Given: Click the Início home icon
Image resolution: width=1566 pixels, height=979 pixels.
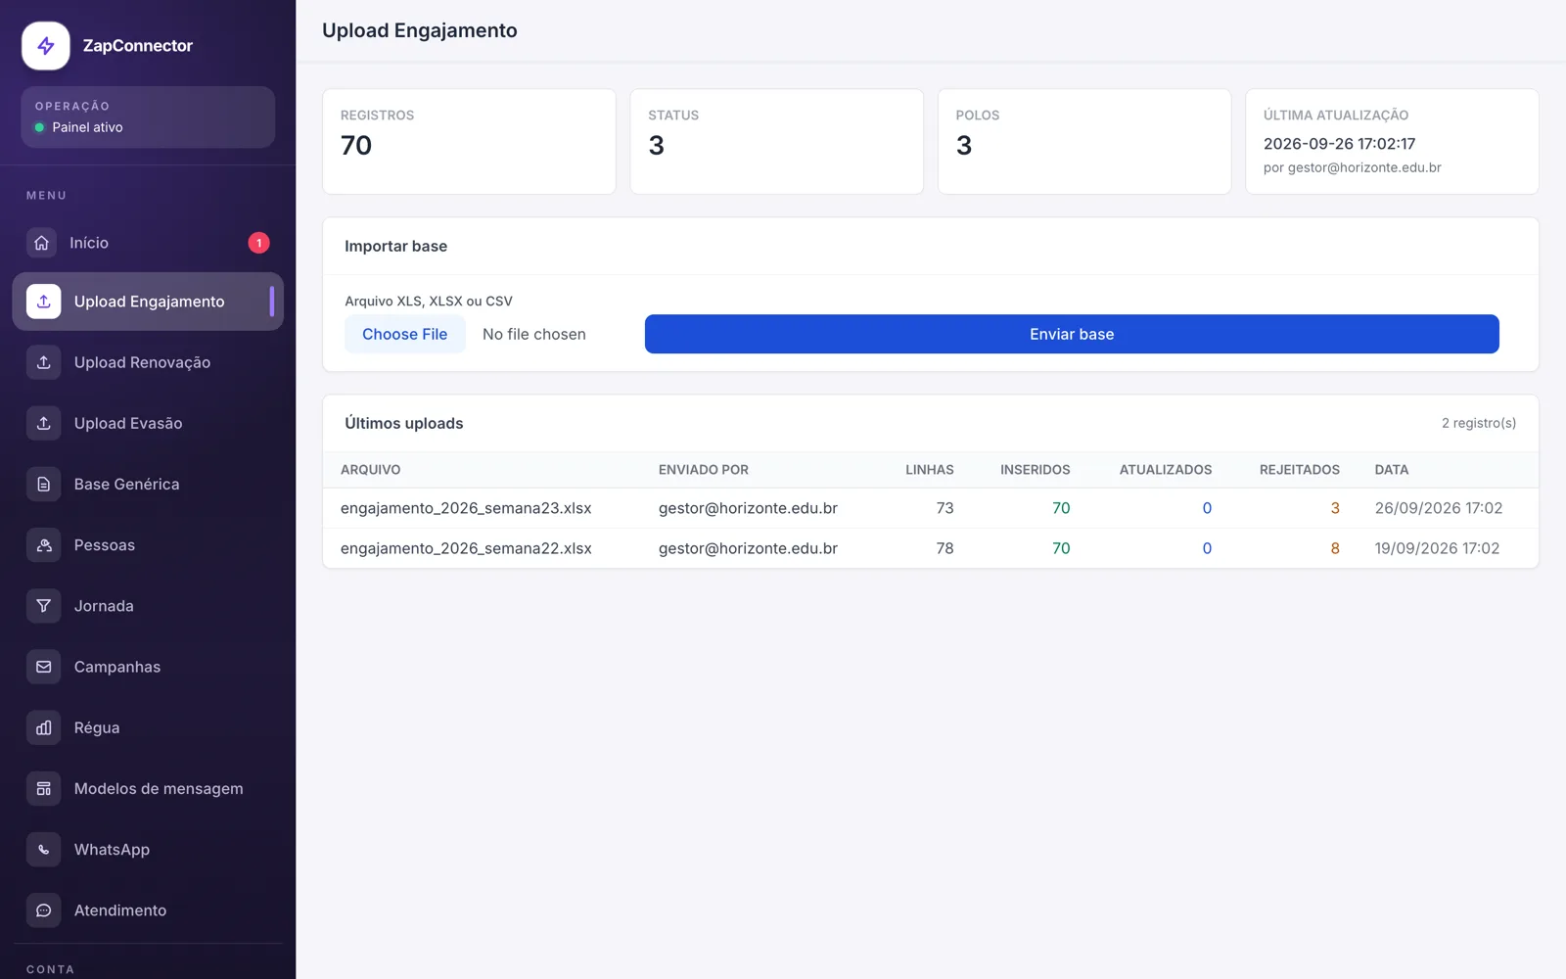Looking at the screenshot, I should click(x=42, y=243).
